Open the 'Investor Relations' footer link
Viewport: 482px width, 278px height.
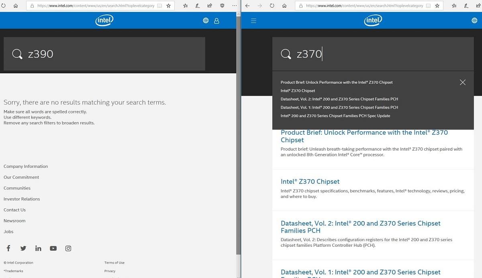click(22, 199)
